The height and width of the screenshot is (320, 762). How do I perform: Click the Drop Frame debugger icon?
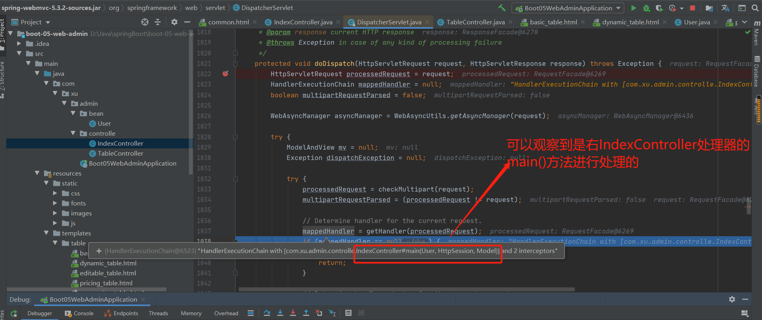[x=319, y=313]
